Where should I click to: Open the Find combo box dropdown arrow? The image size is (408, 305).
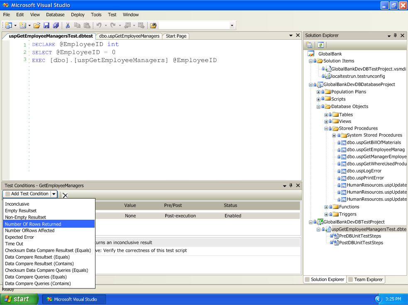click(x=232, y=25)
